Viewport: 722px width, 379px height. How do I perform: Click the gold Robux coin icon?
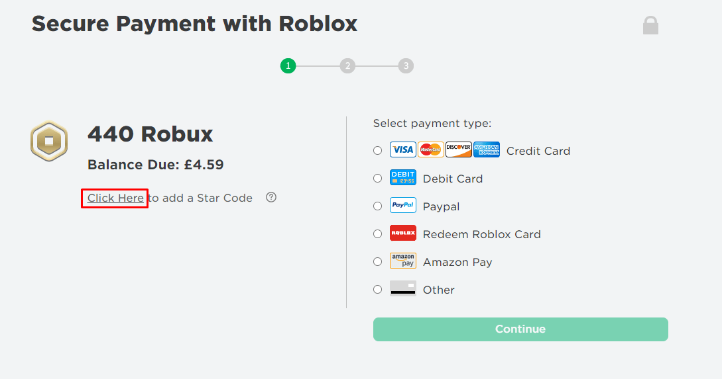(49, 141)
